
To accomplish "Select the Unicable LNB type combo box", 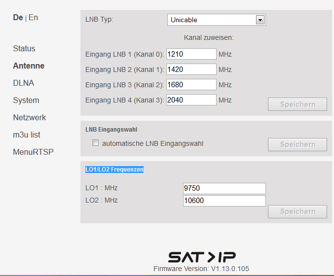I will 211,20.
